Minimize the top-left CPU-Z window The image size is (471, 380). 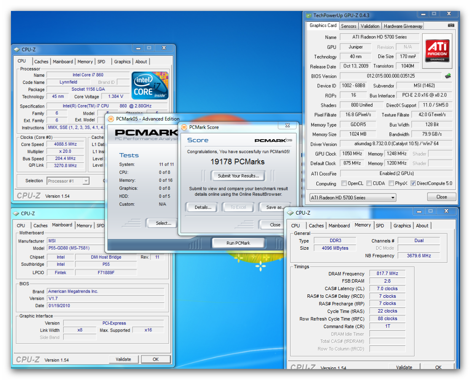click(138, 48)
